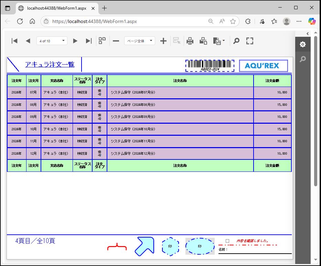Go to the previous report page

click(x=28, y=41)
